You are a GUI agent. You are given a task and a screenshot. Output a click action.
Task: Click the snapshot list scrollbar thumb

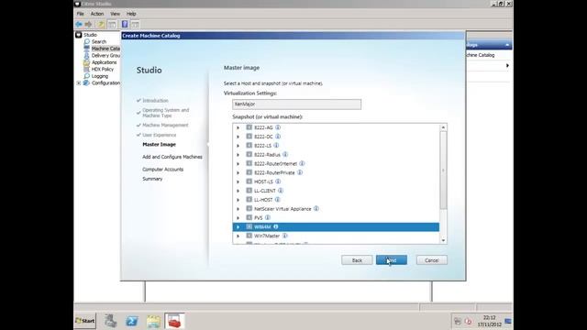443,170
